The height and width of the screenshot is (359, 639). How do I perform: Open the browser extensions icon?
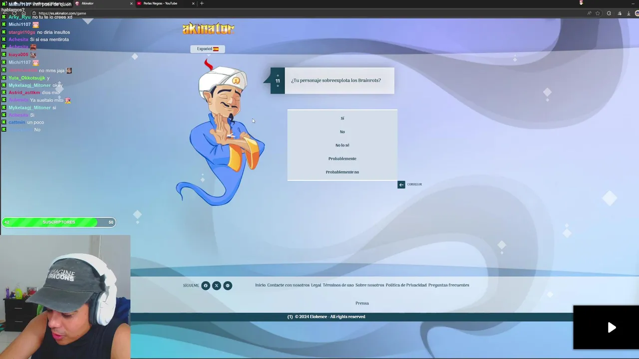point(609,13)
